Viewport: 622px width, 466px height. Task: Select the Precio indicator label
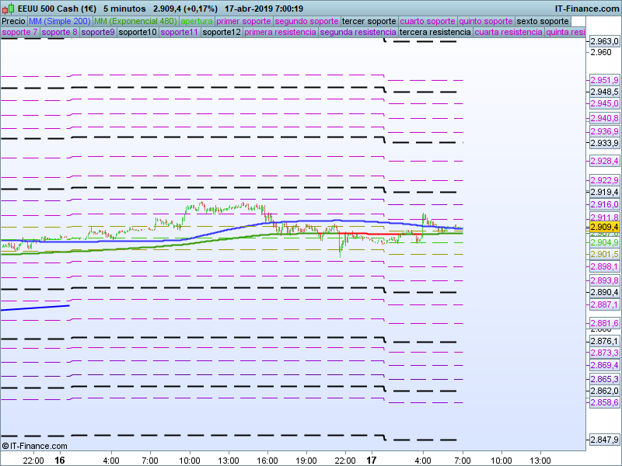[x=13, y=21]
